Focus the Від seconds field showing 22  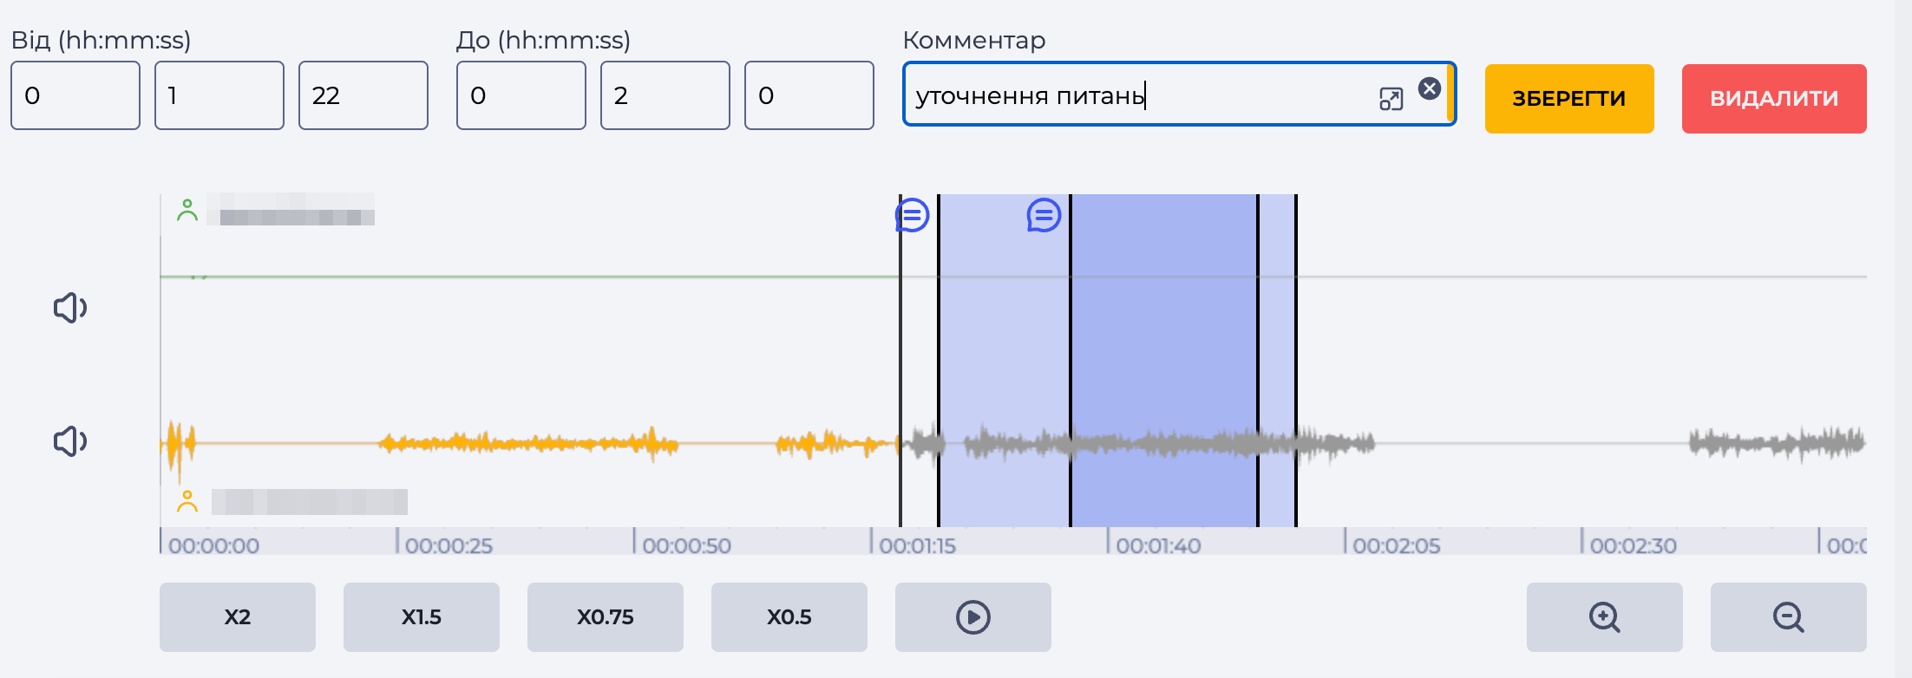tap(363, 95)
